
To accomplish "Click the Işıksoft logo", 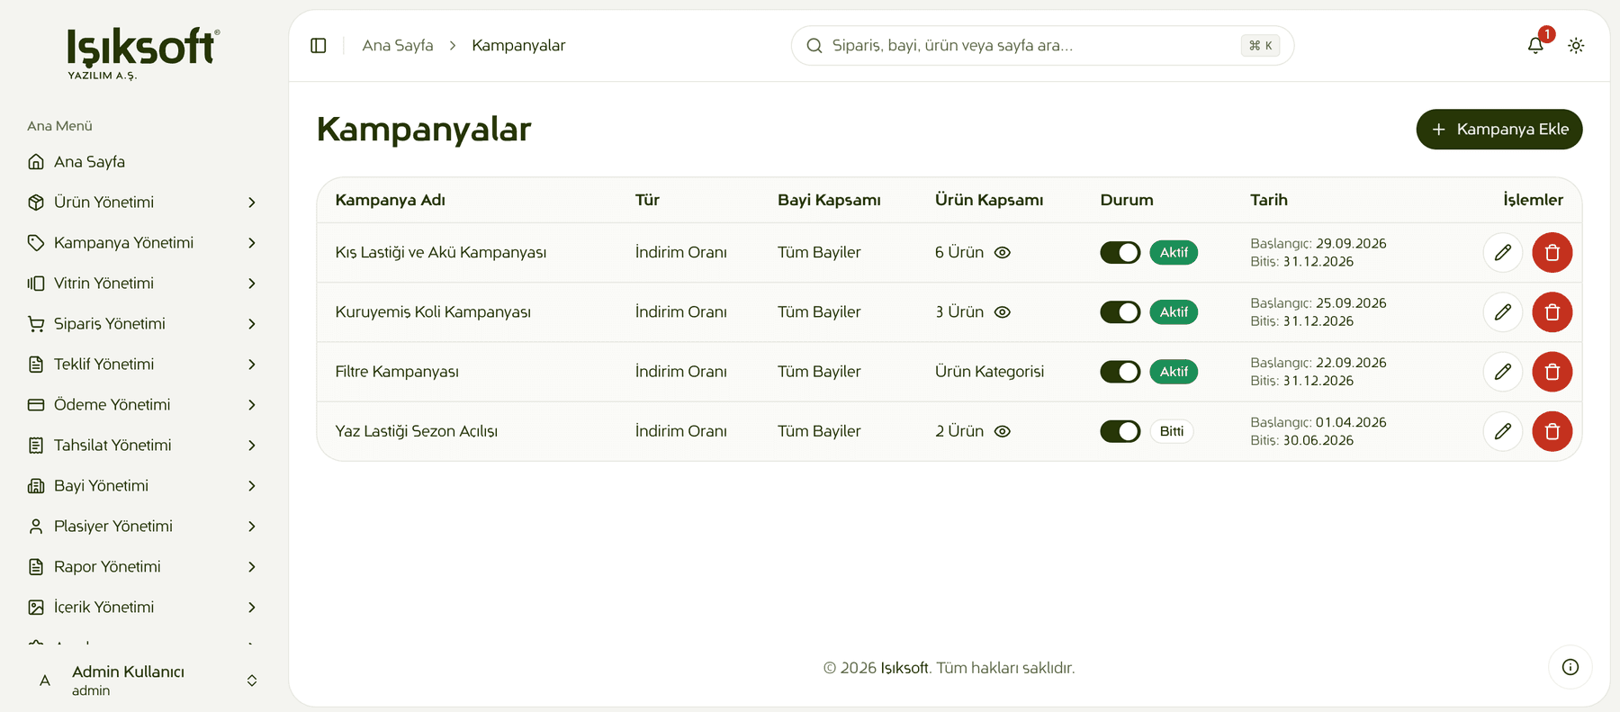I will click(x=143, y=53).
